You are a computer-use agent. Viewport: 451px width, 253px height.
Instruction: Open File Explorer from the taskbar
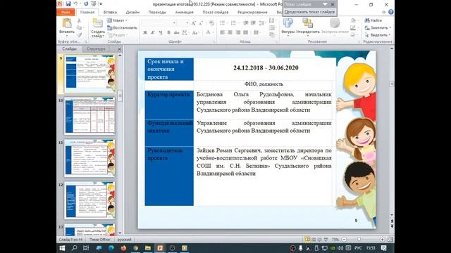coord(147,248)
